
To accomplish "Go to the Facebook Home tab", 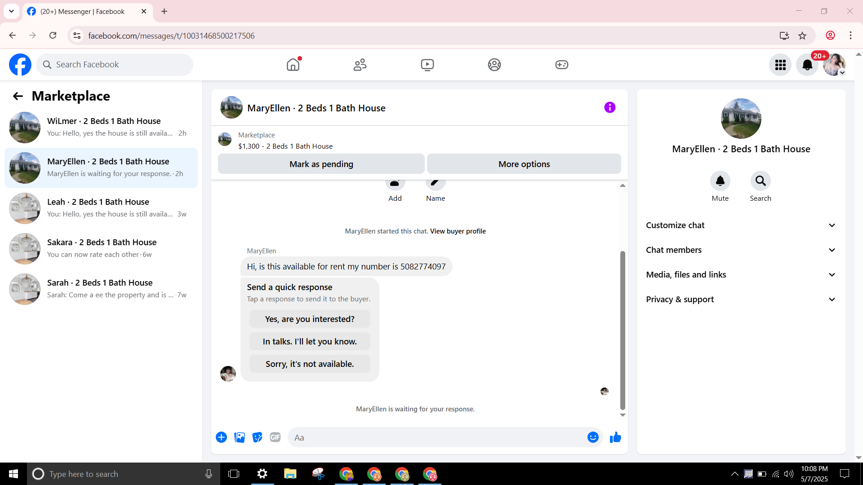I will click(x=293, y=65).
